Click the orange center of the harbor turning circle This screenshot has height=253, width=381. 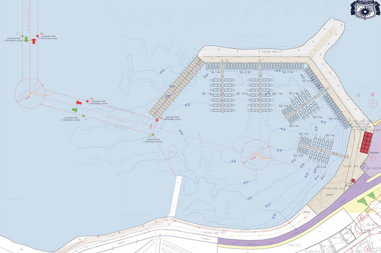tap(255, 155)
